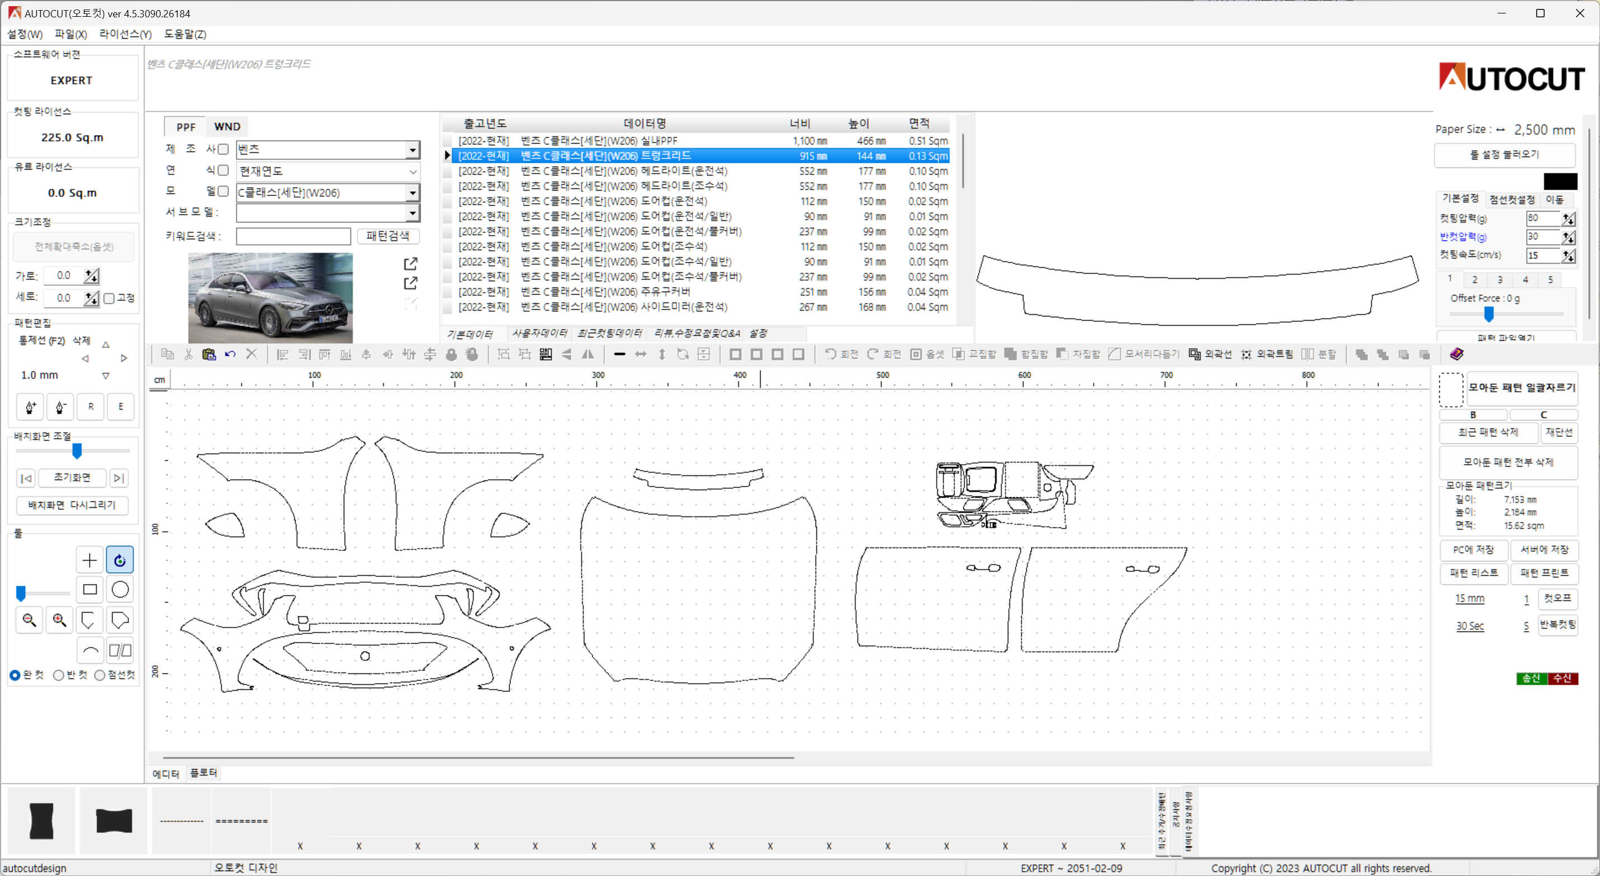This screenshot has height=876, width=1600.
Task: Check the 연식 year checkbox
Action: (224, 170)
